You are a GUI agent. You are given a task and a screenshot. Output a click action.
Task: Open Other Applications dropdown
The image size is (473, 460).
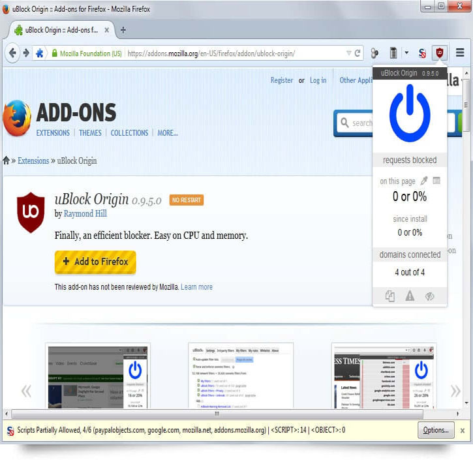(356, 80)
